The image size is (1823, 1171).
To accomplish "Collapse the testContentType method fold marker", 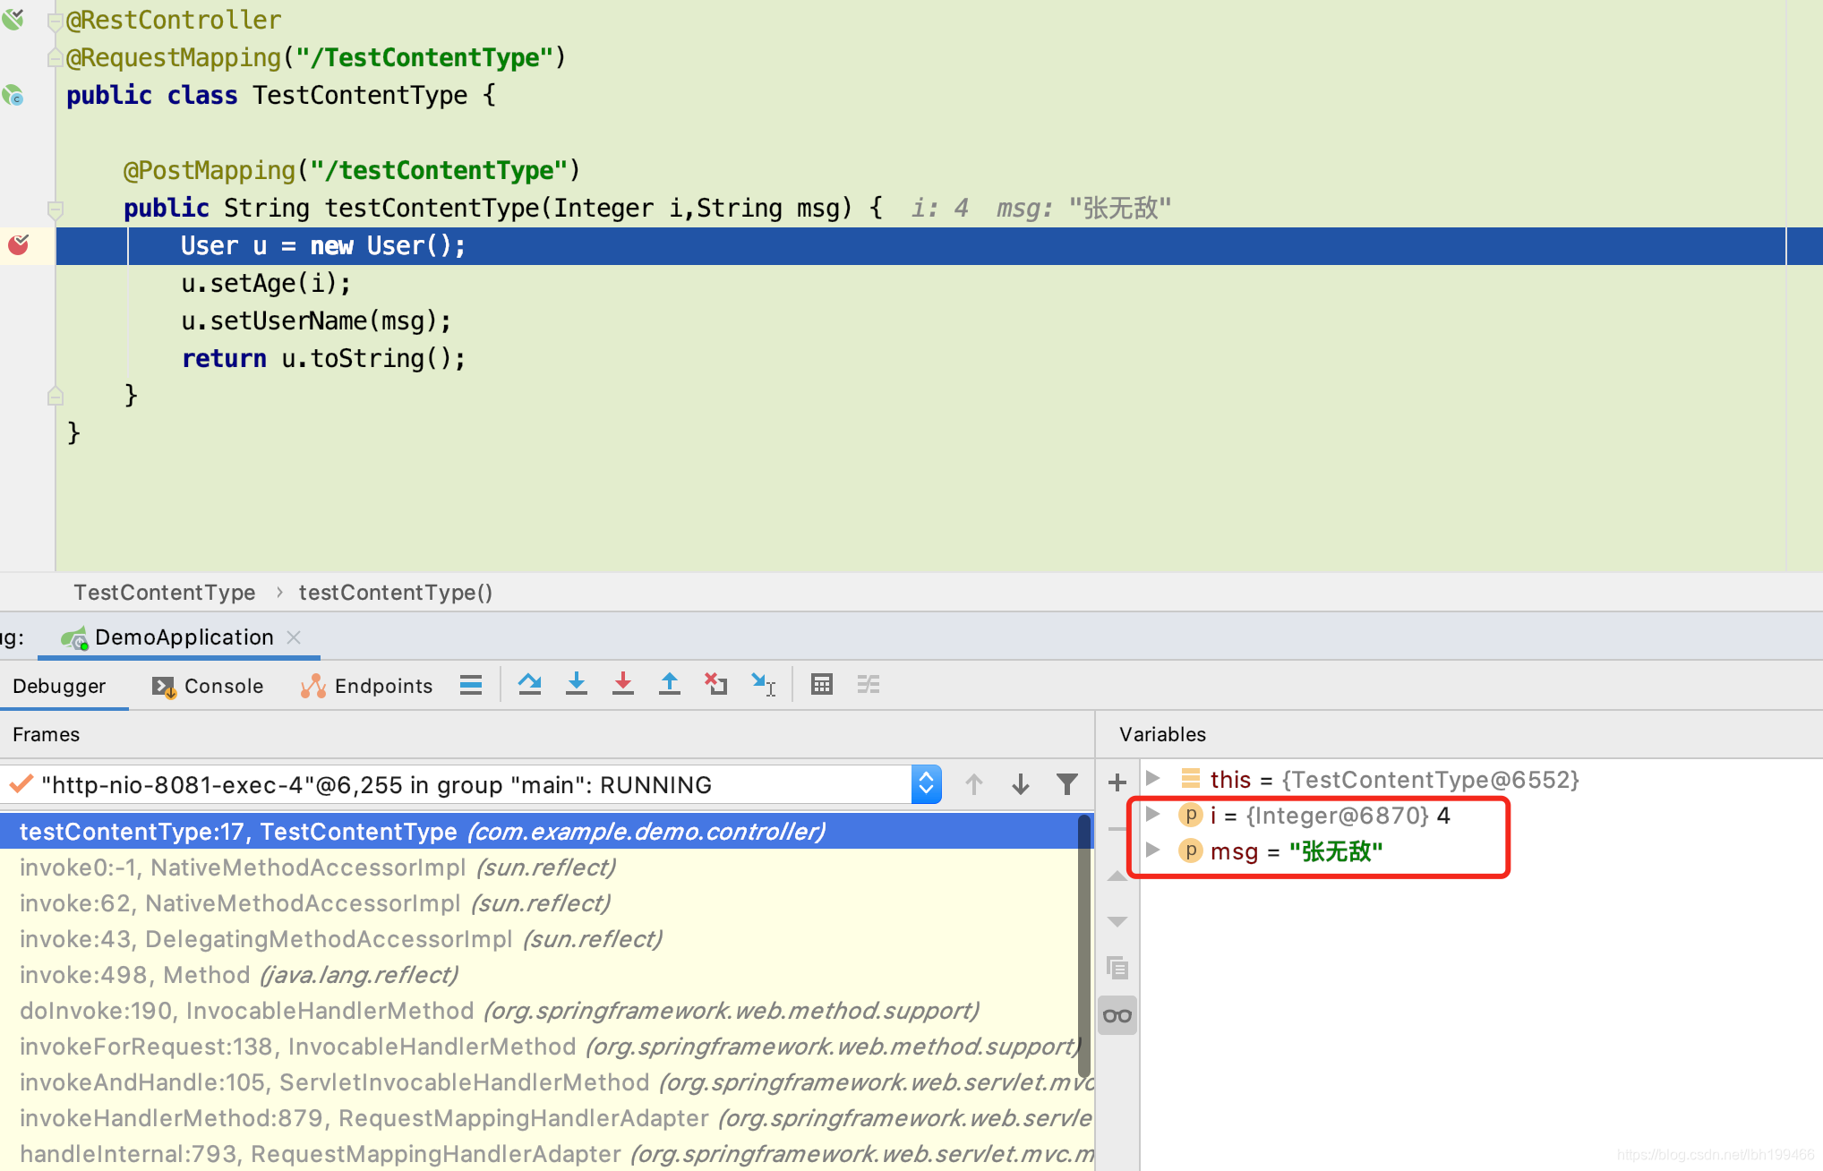I will pyautogui.click(x=56, y=211).
